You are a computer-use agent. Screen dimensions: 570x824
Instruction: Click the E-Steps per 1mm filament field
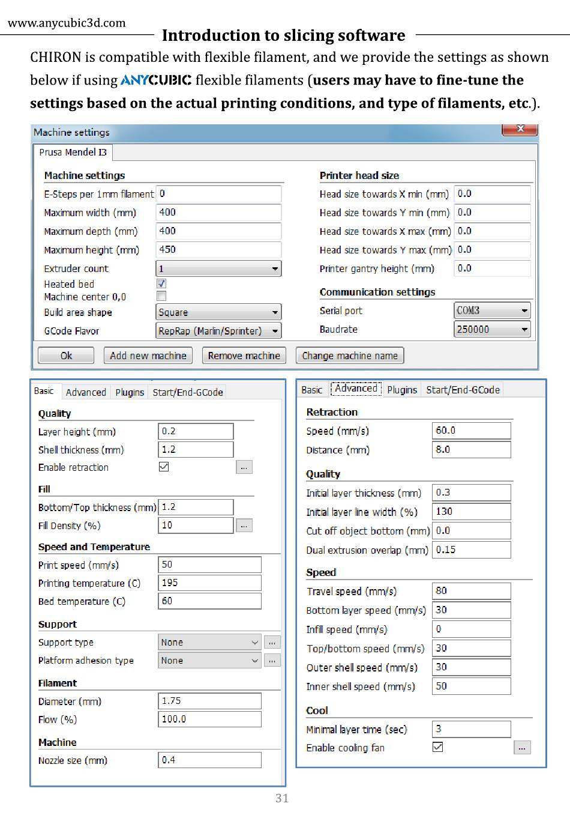[x=218, y=194]
